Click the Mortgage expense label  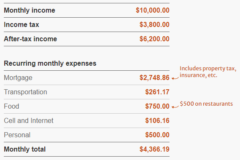[x=18, y=78]
